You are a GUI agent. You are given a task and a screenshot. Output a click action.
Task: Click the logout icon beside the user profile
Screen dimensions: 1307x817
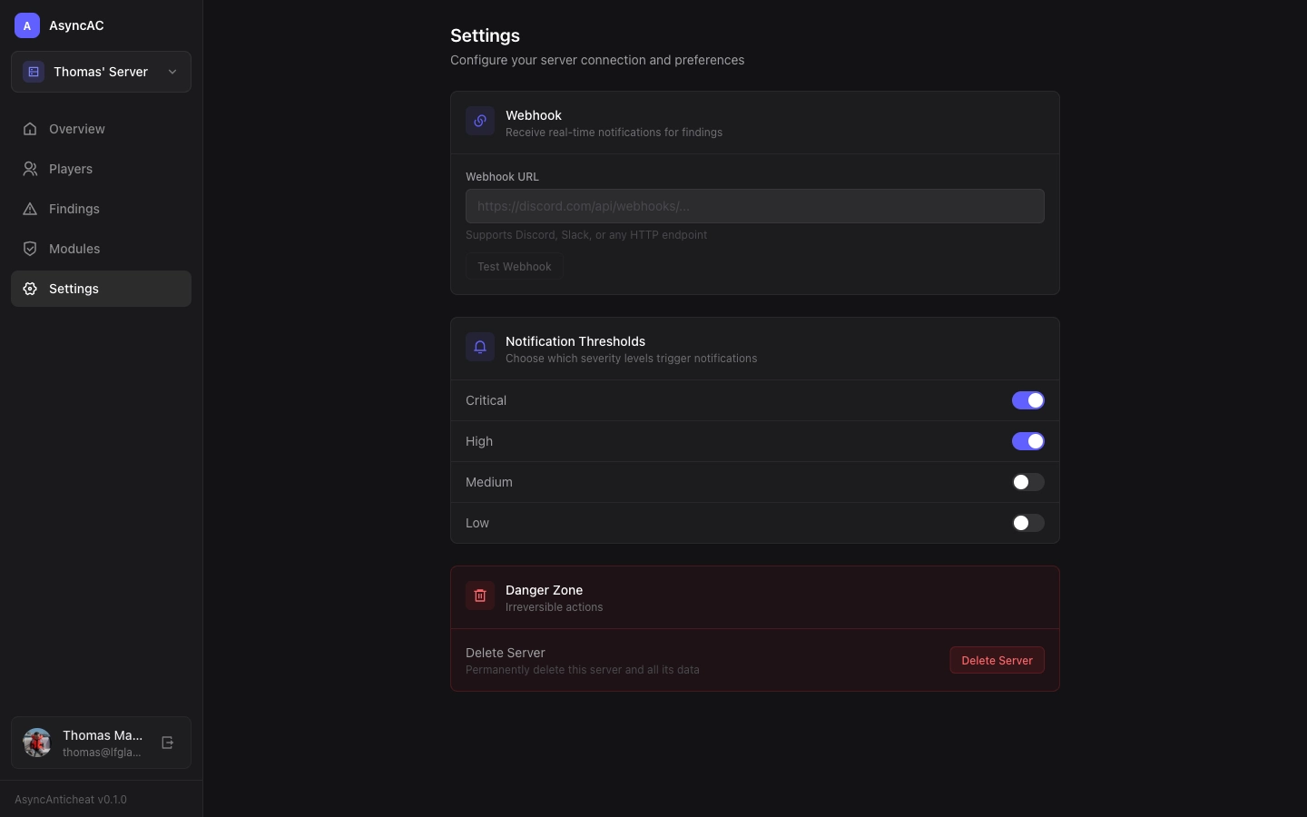167,743
